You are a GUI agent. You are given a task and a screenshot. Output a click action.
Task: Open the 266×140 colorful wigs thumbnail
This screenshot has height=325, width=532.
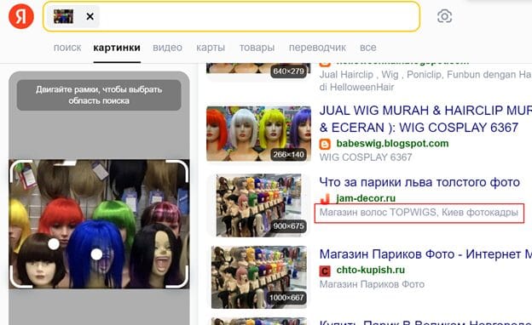point(258,134)
